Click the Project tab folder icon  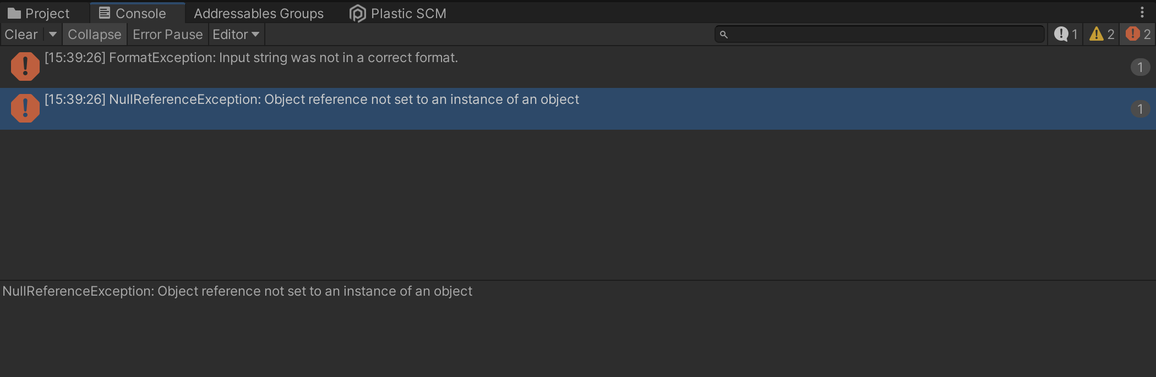click(14, 13)
